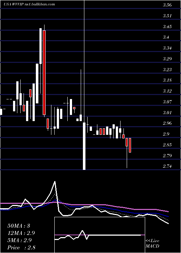Click the 12MA : 2.9 legend entry
This screenshot has height=253, width=181.
(x=21, y=233)
